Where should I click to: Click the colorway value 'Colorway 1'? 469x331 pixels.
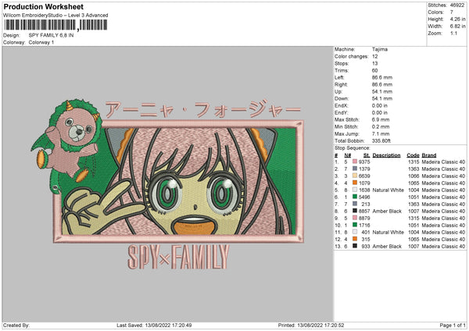(41, 42)
